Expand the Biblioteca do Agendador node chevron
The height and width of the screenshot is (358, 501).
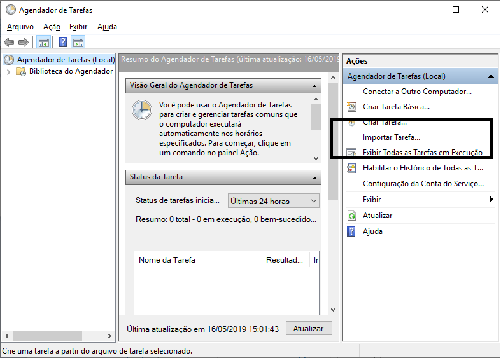pyautogui.click(x=9, y=72)
